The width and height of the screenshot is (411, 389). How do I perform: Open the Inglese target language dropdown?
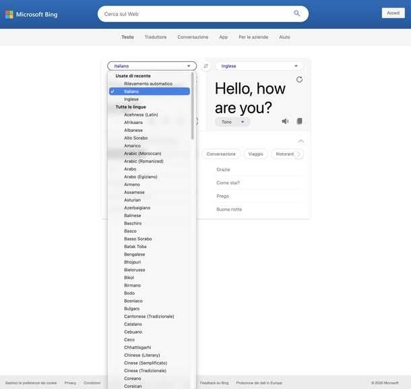click(259, 66)
